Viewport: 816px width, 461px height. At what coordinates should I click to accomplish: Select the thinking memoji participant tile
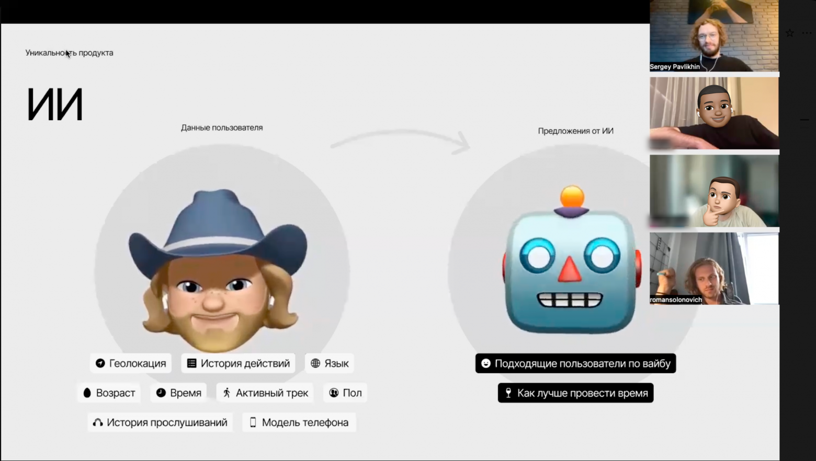coord(714,191)
